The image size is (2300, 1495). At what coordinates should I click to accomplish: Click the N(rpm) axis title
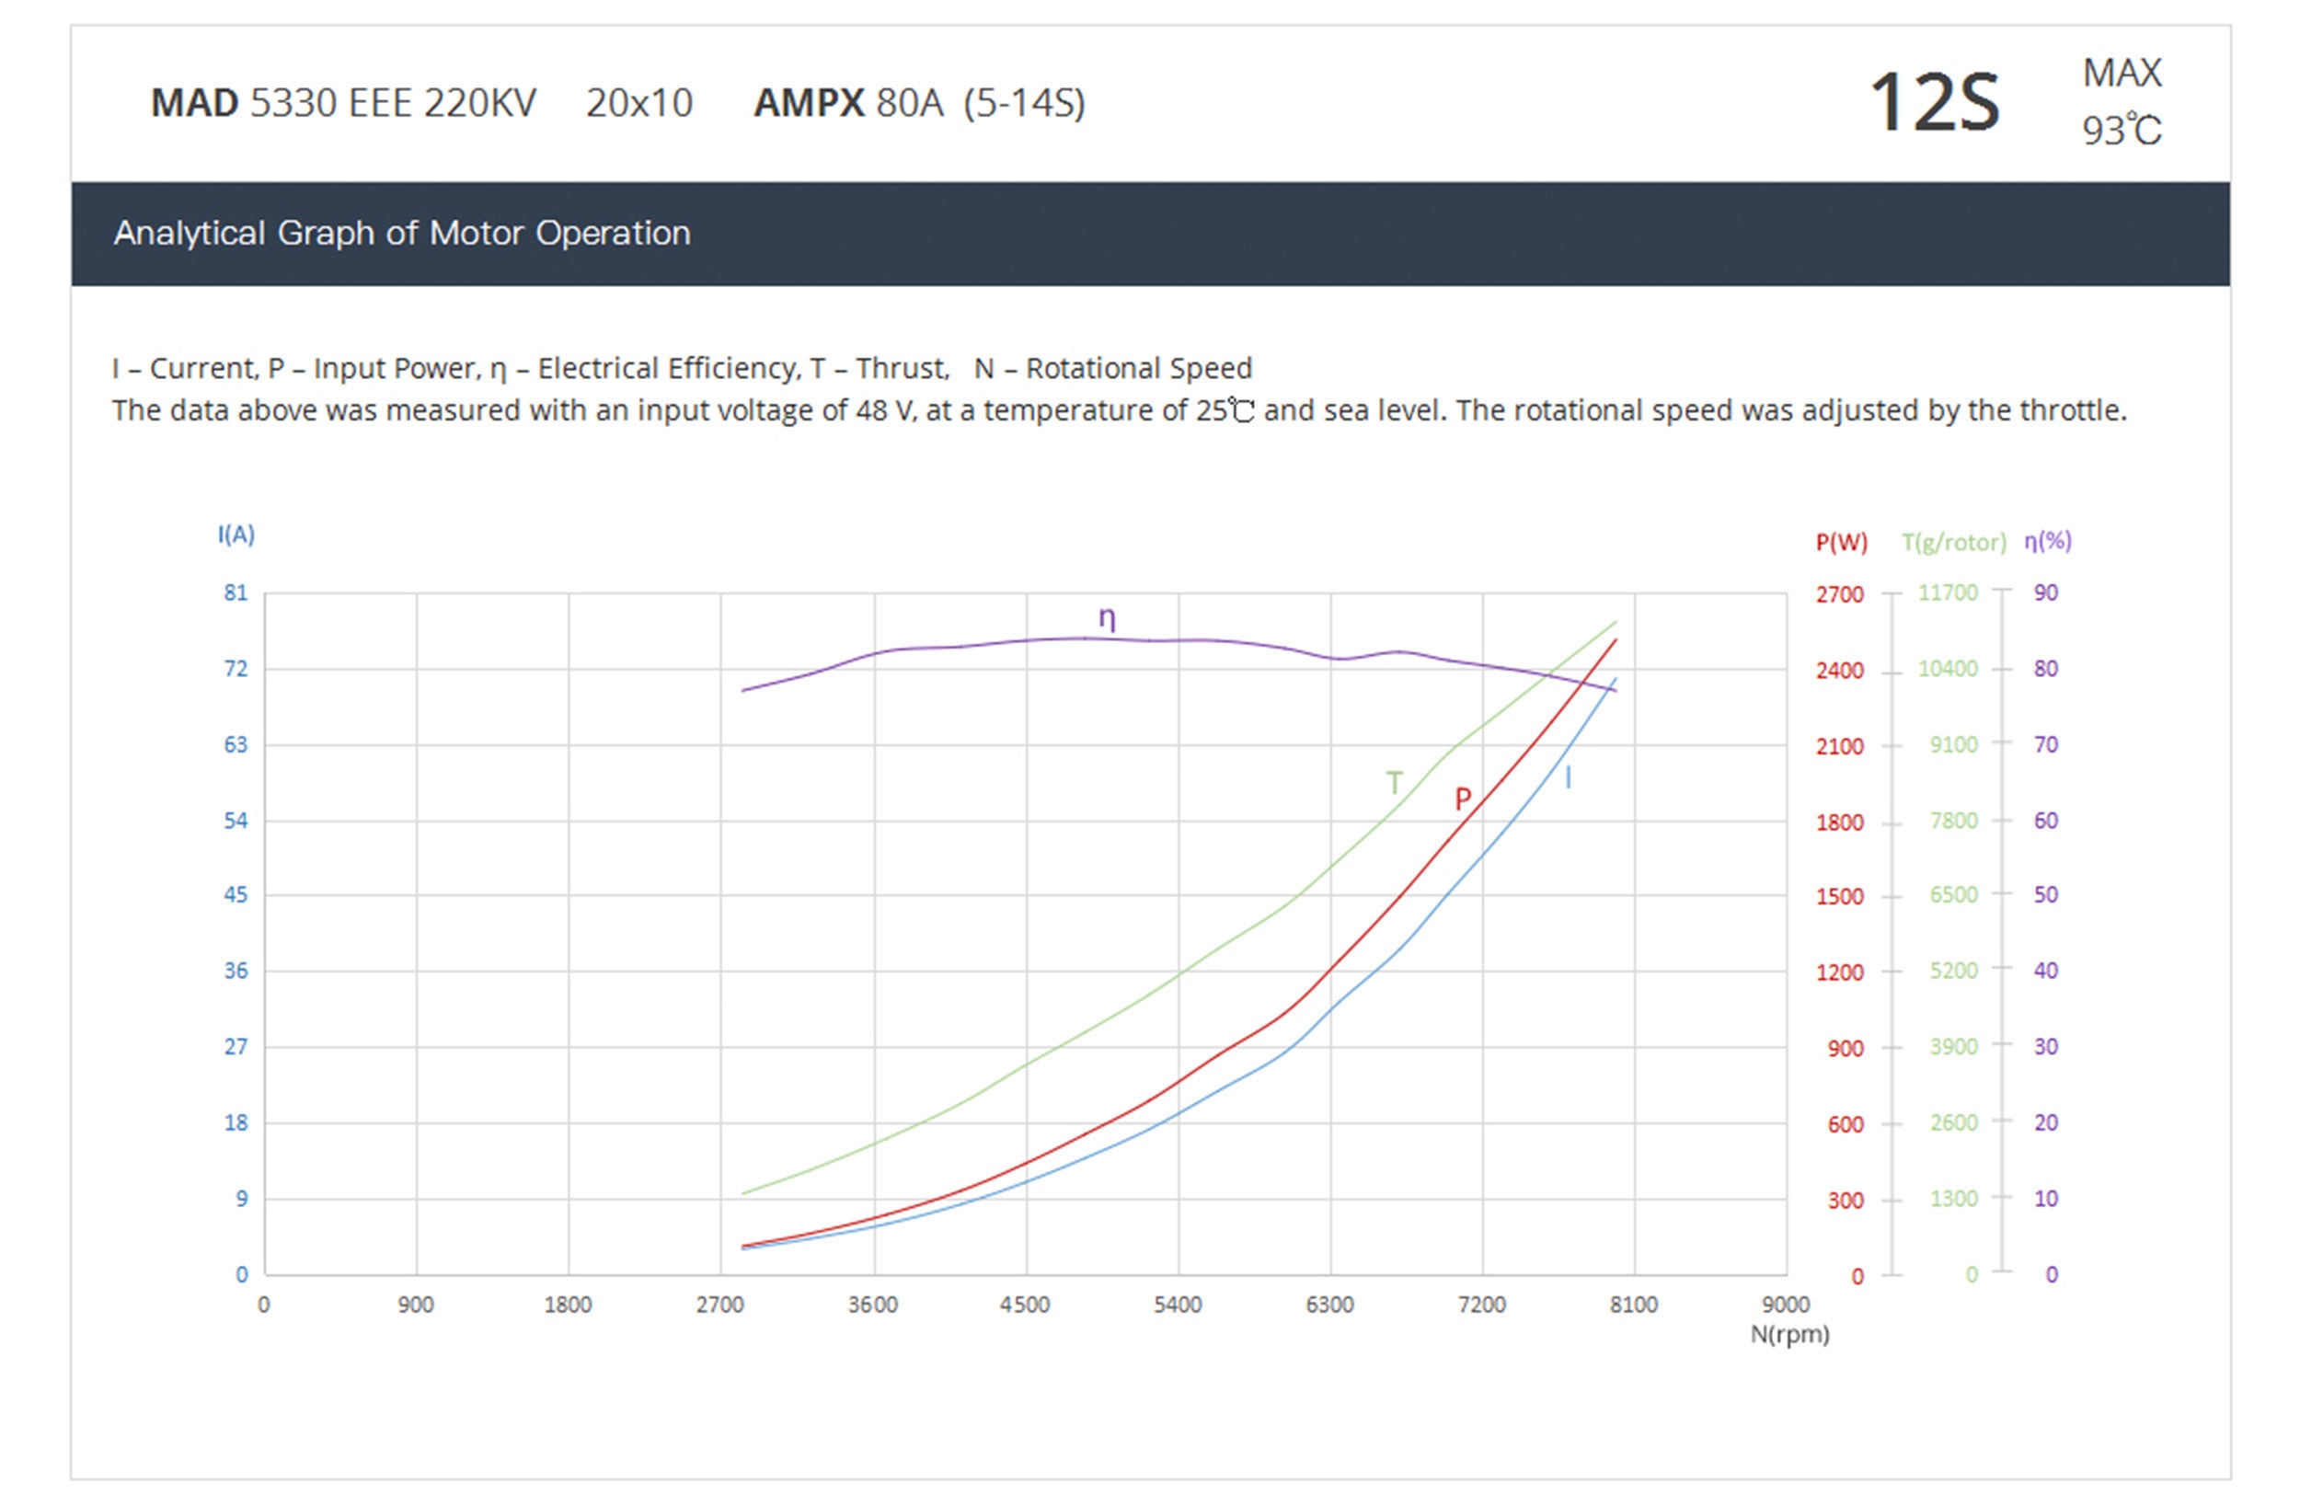click(1789, 1334)
